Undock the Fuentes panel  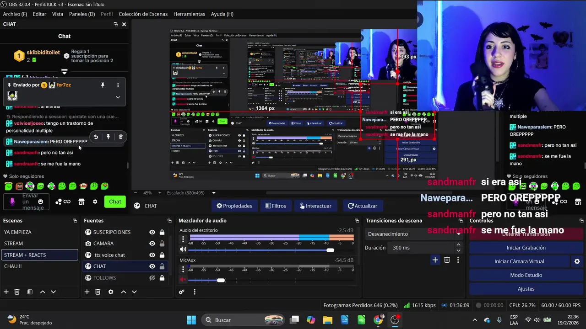pos(169,221)
